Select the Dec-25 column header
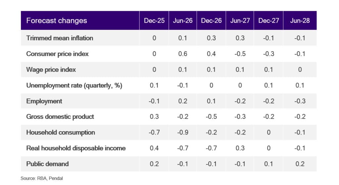 pyautogui.click(x=154, y=20)
